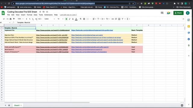Click the Add sheet plus button

[5, 105]
